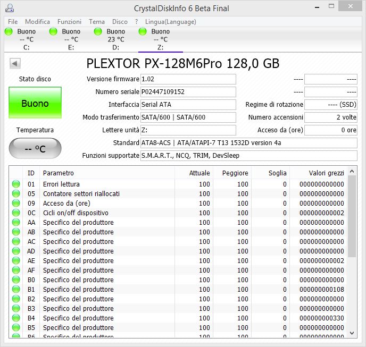This screenshot has width=366, height=347.
Task: Click the Valori grezzi column header
Action: [326, 173]
